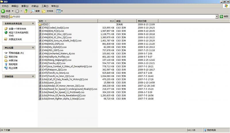Viewport: 230px width, 133px height.
Task: Sort by the 类型 column header
Action: pyautogui.click(x=126, y=21)
